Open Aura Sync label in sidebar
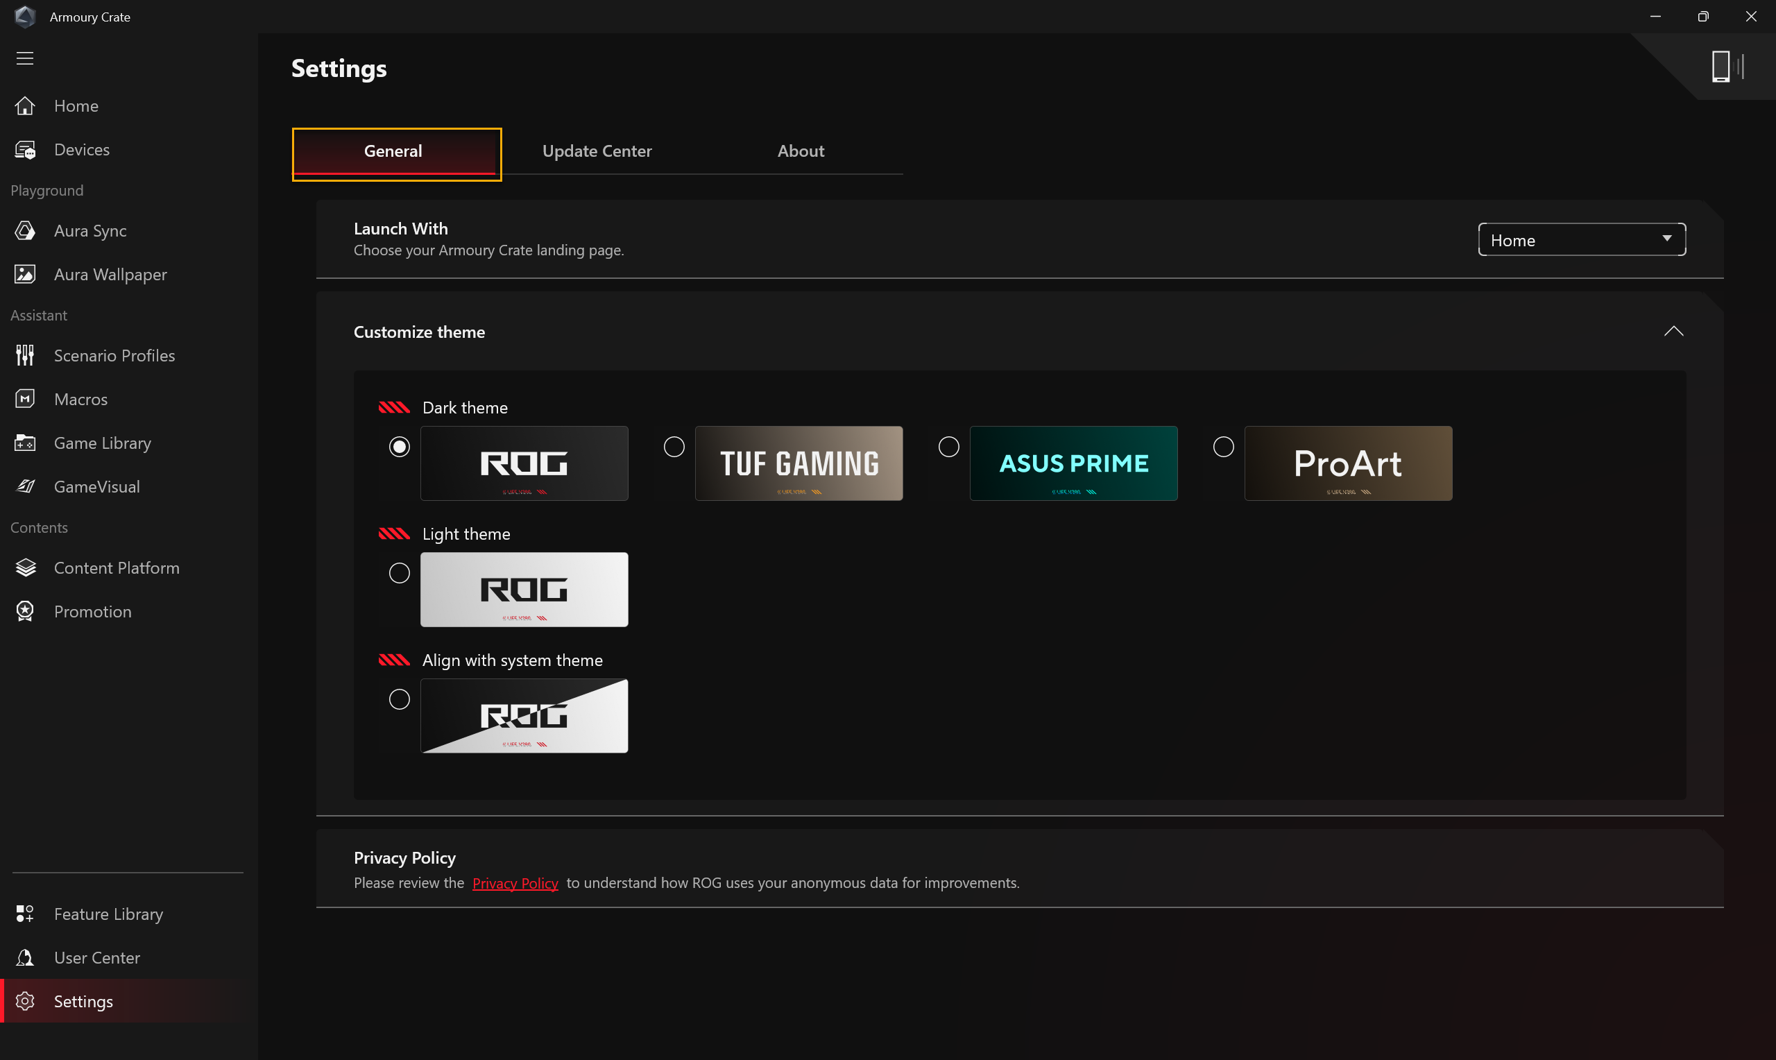 (91, 231)
